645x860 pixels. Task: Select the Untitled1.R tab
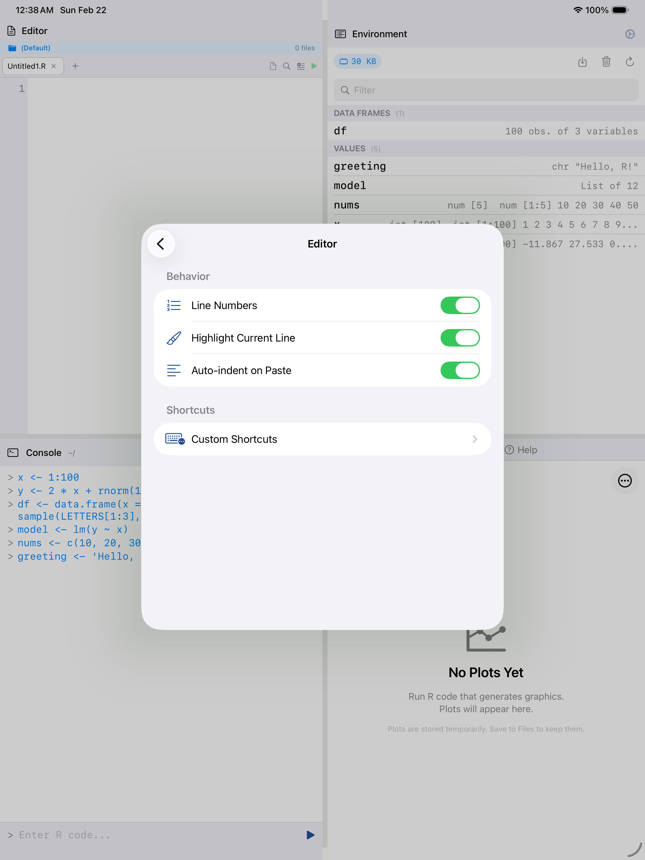pos(27,66)
